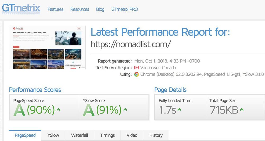Open the Resources menu
The image size is (265, 141).
tap(79, 9)
